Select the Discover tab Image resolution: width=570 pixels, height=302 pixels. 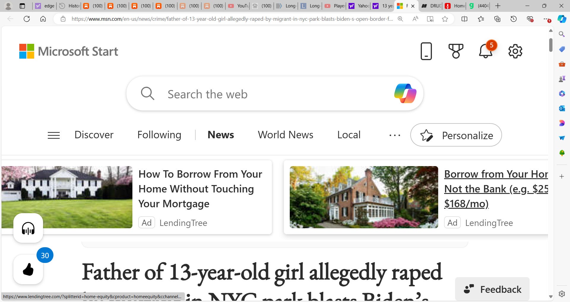(x=94, y=135)
